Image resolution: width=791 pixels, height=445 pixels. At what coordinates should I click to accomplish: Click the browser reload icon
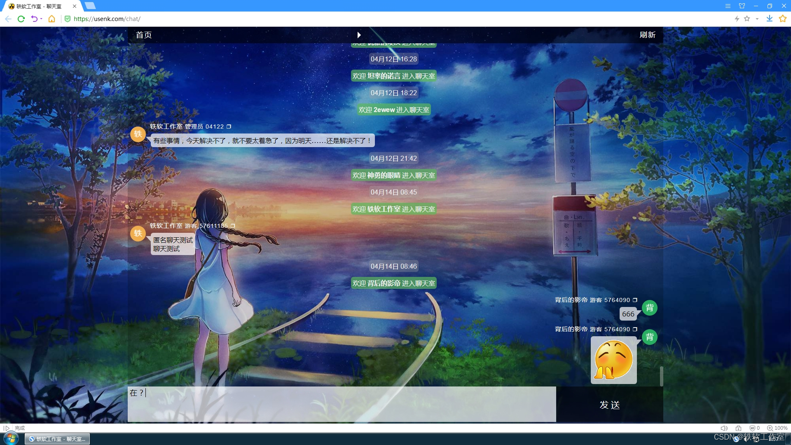coord(21,19)
